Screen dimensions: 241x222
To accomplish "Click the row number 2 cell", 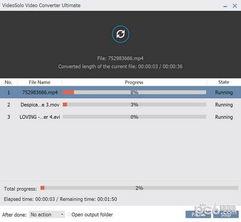I will (x=8, y=105).
